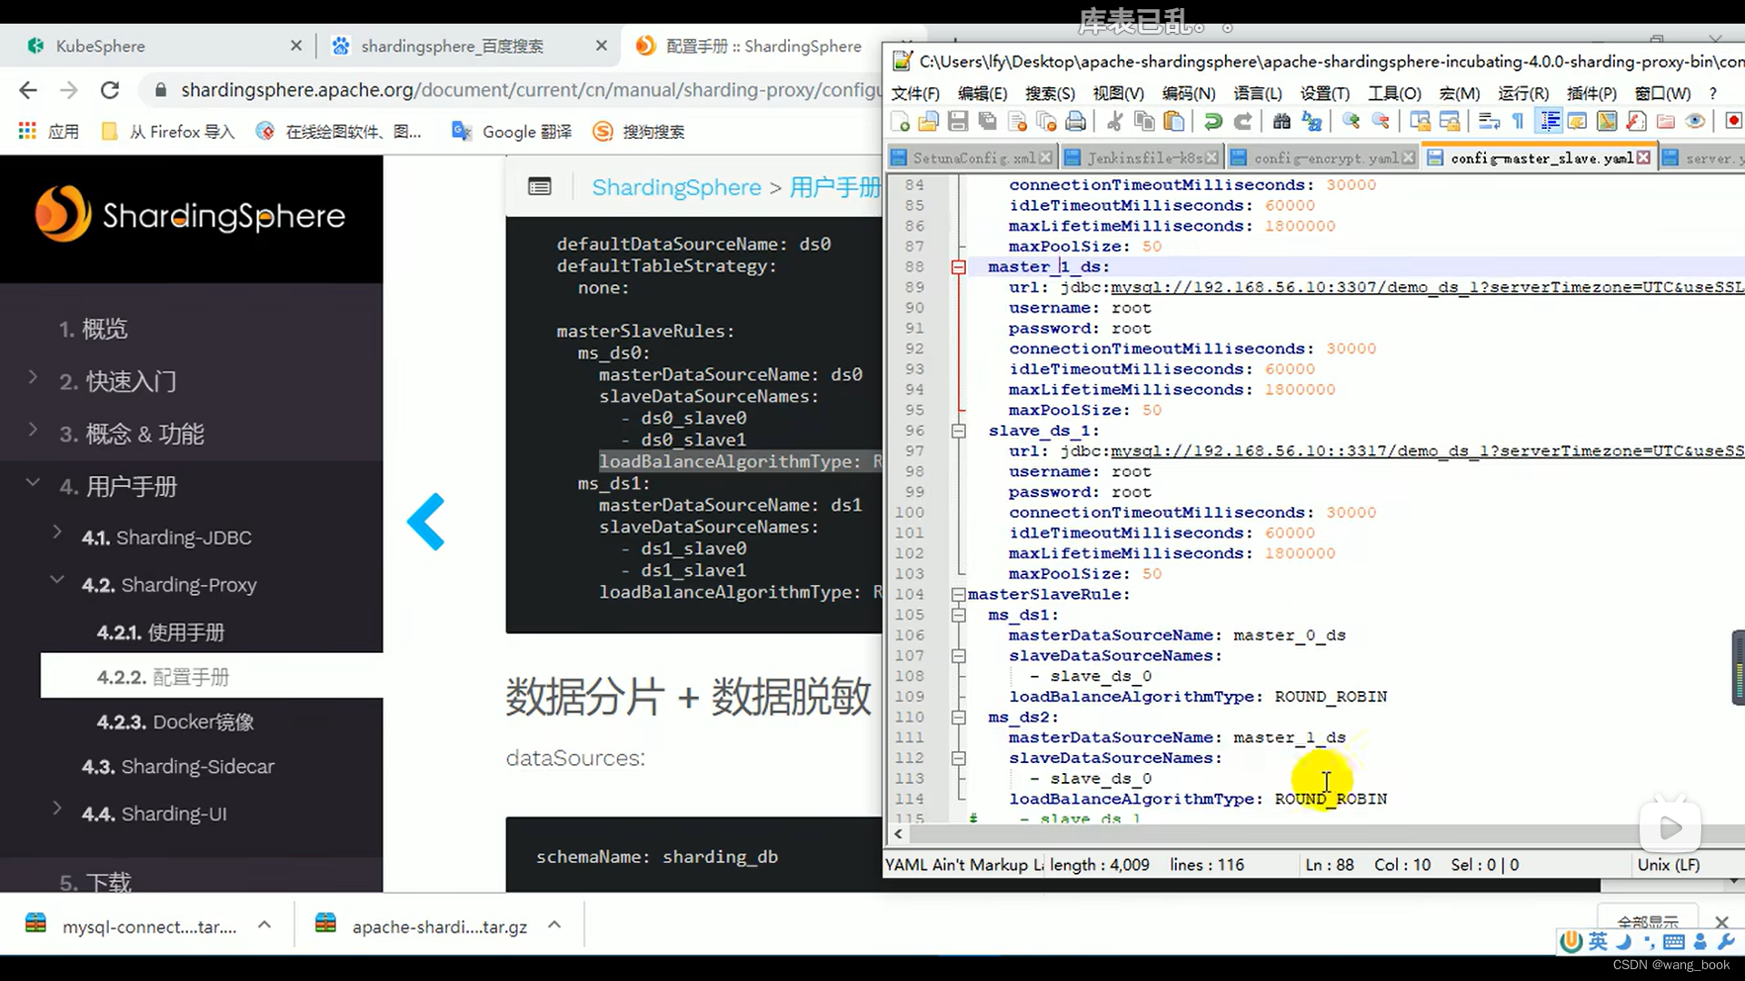The image size is (1745, 981).
Task: Toggle show all characters pilcrow icon
Action: (1518, 121)
